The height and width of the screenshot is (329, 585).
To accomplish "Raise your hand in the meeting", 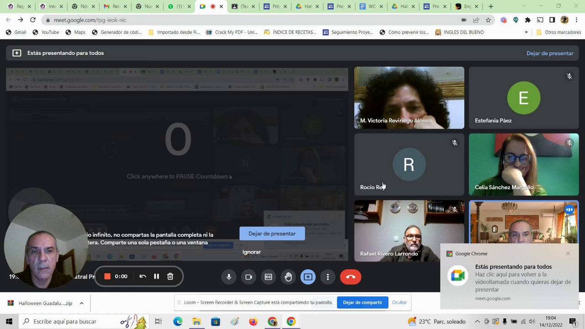I will point(288,277).
